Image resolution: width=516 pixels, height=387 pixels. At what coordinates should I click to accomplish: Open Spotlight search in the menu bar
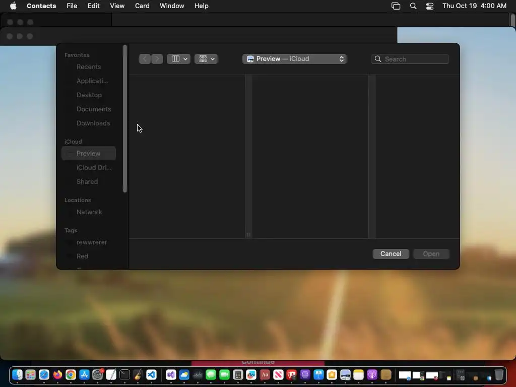click(x=413, y=6)
